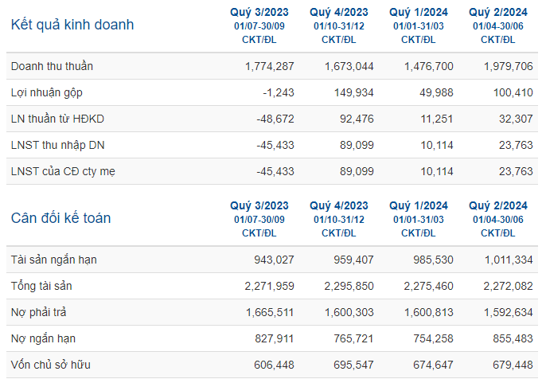Screen dimensions: 546x379
Task: Open the Cân đối kế toán section link
Action: [x=60, y=218]
